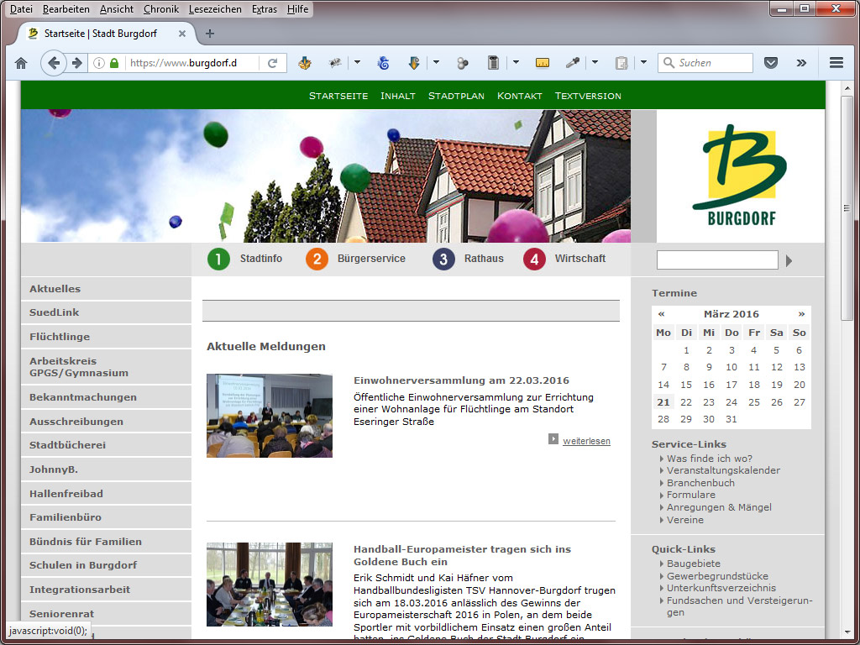Viewport: 860px width, 645px height.
Task: Click Kontakt in green navigation bar
Action: (x=519, y=96)
